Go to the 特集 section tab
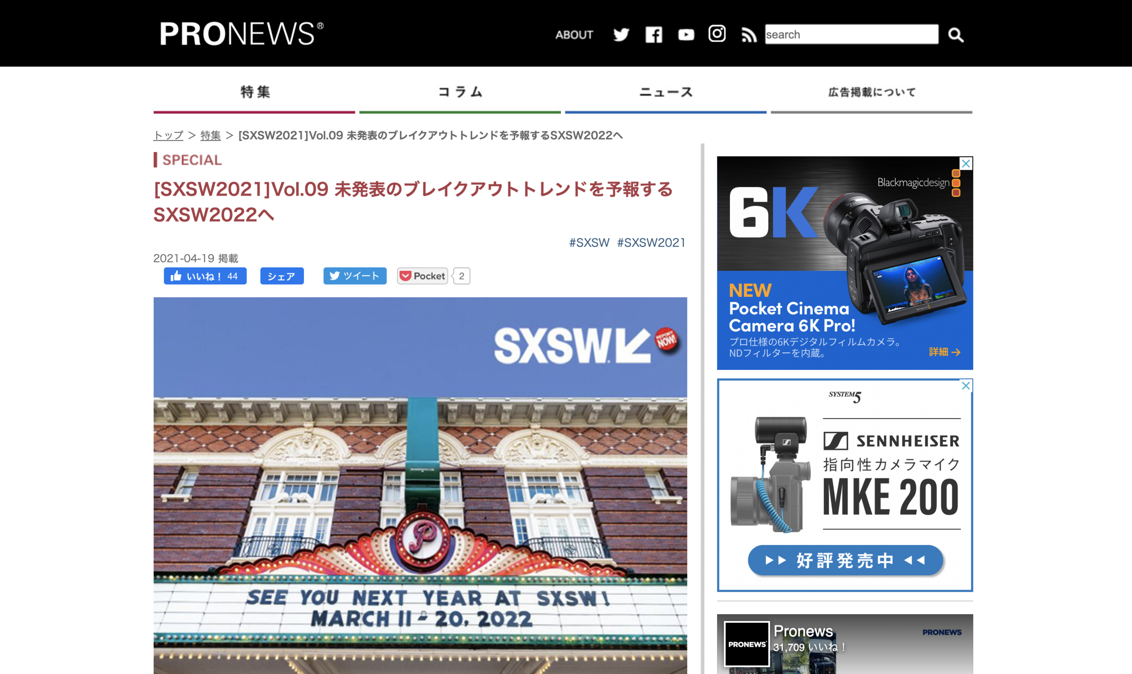The height and width of the screenshot is (674, 1132). tap(254, 92)
